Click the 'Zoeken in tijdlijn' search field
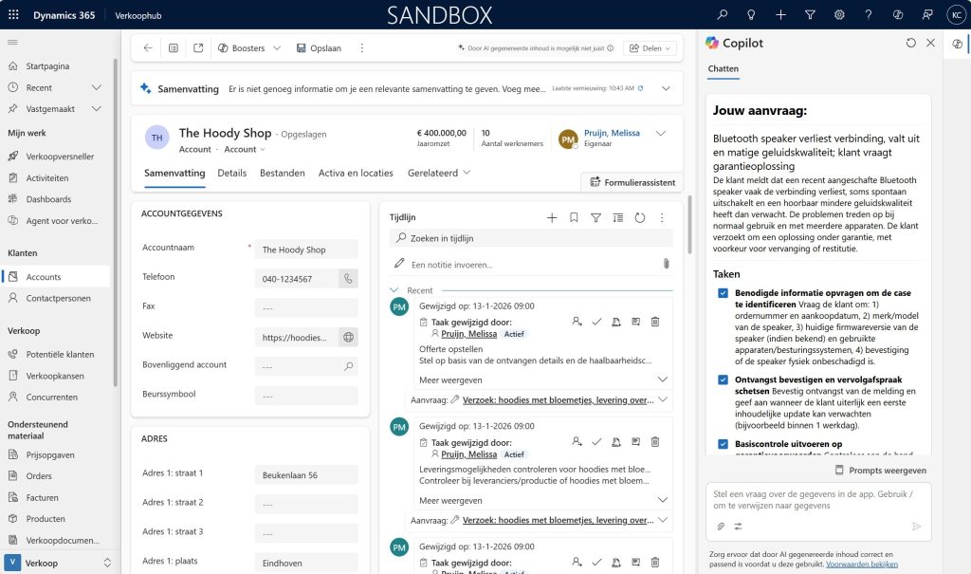Screen dimensions: 971x574 [531, 238]
